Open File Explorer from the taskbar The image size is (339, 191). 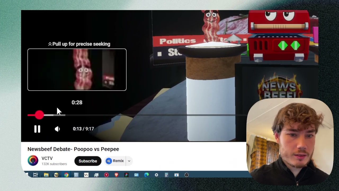[x=46, y=175]
